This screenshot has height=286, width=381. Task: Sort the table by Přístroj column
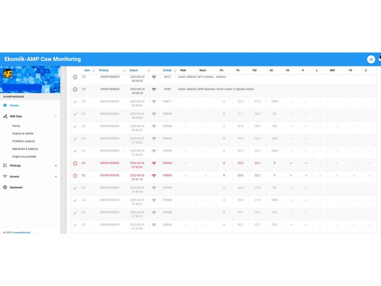pyautogui.click(x=104, y=70)
